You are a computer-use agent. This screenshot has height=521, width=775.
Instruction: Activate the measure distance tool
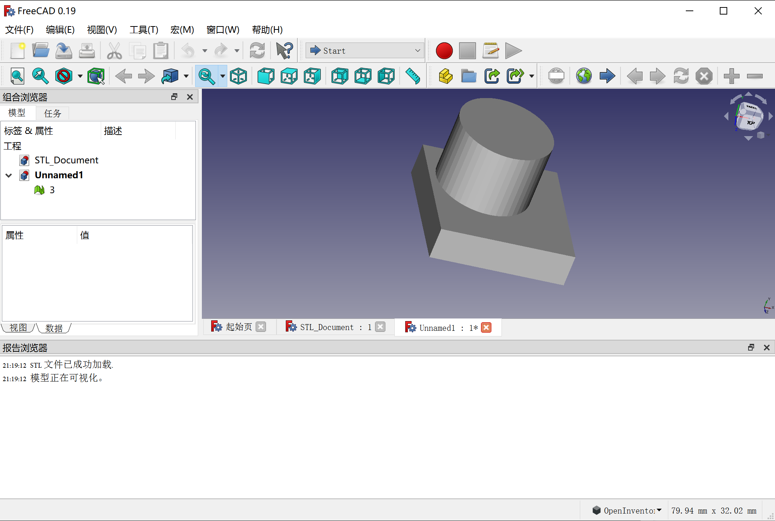pyautogui.click(x=413, y=76)
